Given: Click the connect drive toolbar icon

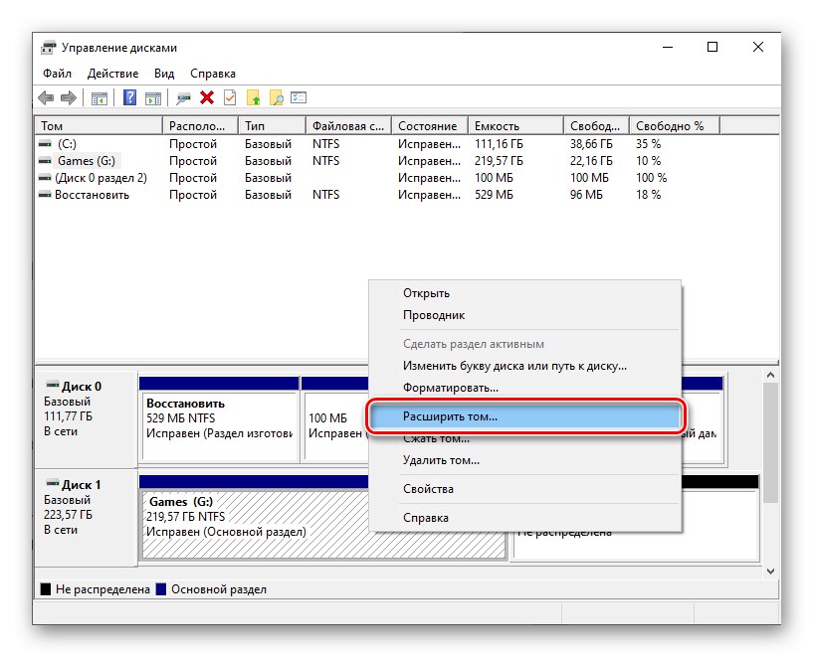Looking at the screenshot, I should click(183, 97).
